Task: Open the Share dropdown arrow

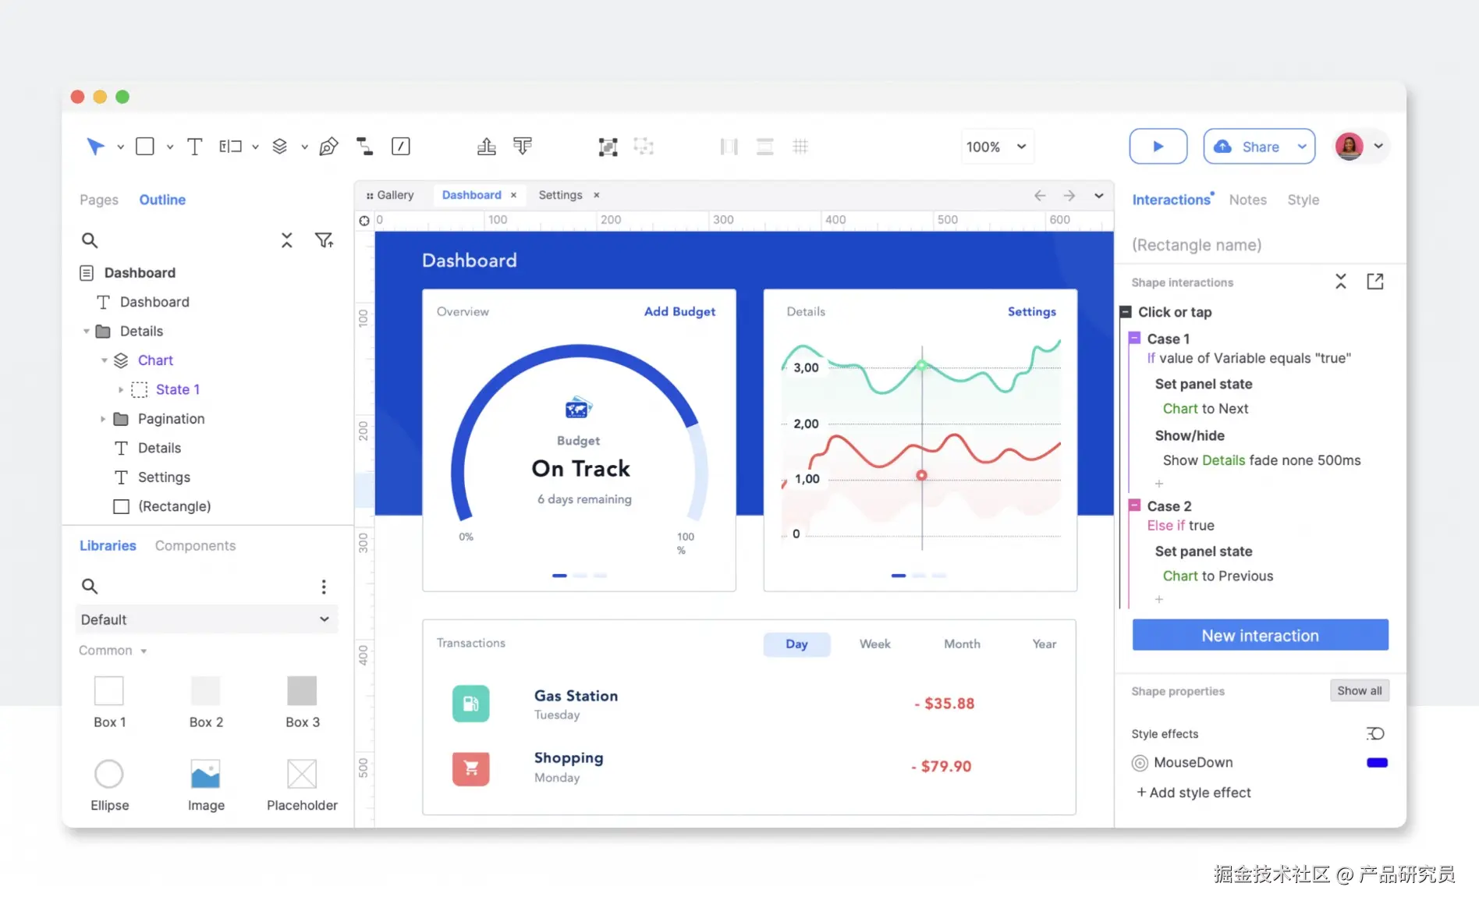Action: point(1302,147)
